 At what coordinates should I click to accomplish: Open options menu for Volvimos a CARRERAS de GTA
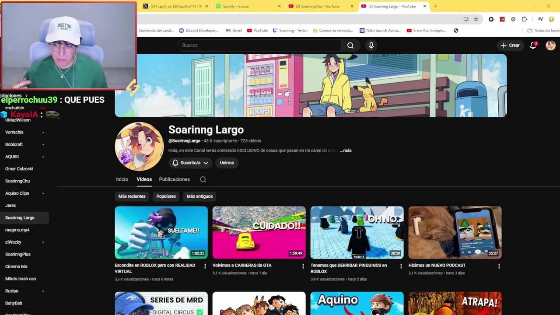[x=303, y=266]
